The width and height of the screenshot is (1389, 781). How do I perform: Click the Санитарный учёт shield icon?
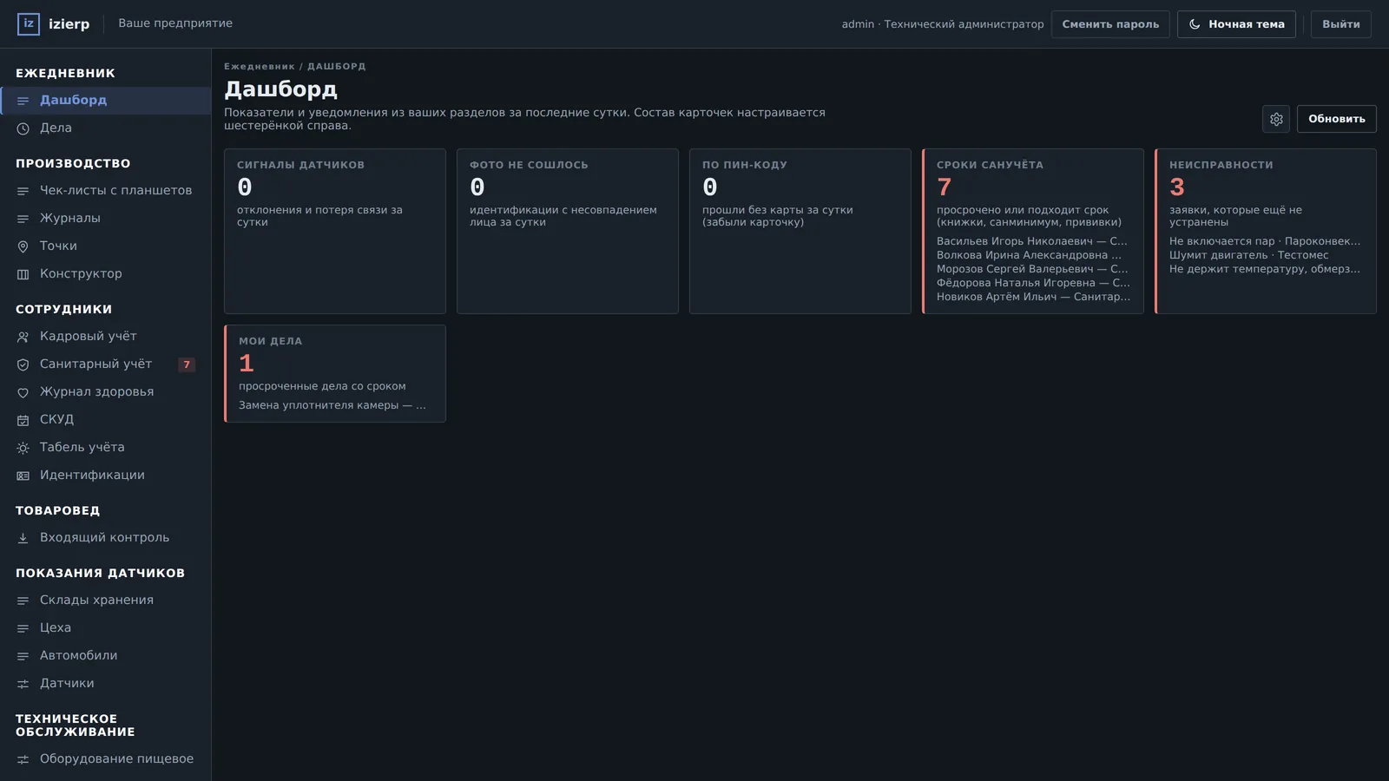(x=23, y=364)
